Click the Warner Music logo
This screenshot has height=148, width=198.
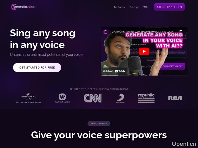(62, 98)
